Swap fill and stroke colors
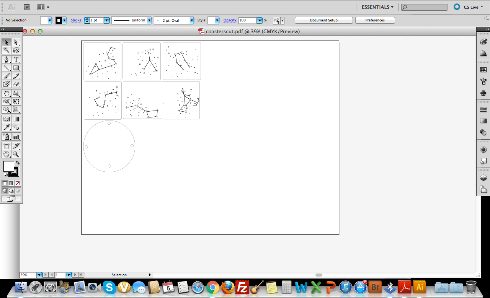The width and height of the screenshot is (490, 298). click(x=17, y=163)
